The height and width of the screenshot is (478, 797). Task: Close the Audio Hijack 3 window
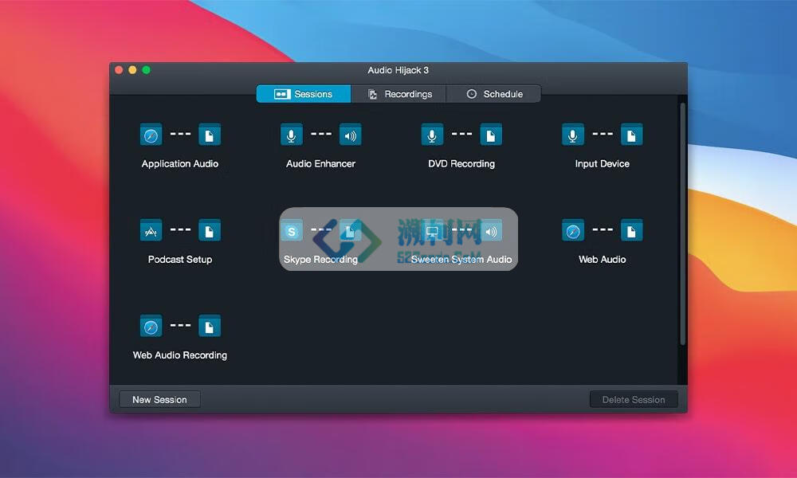(x=119, y=70)
